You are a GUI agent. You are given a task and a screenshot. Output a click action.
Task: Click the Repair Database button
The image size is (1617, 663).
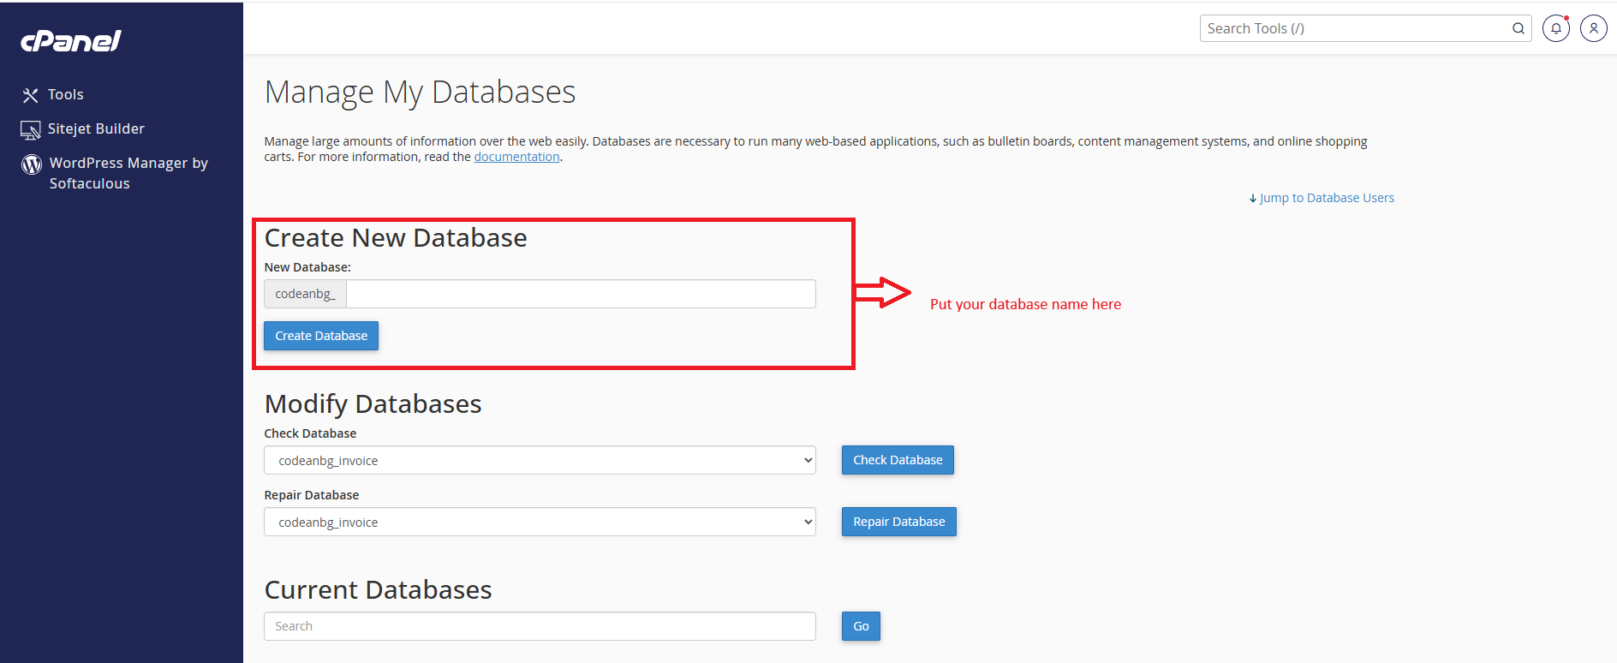click(899, 522)
